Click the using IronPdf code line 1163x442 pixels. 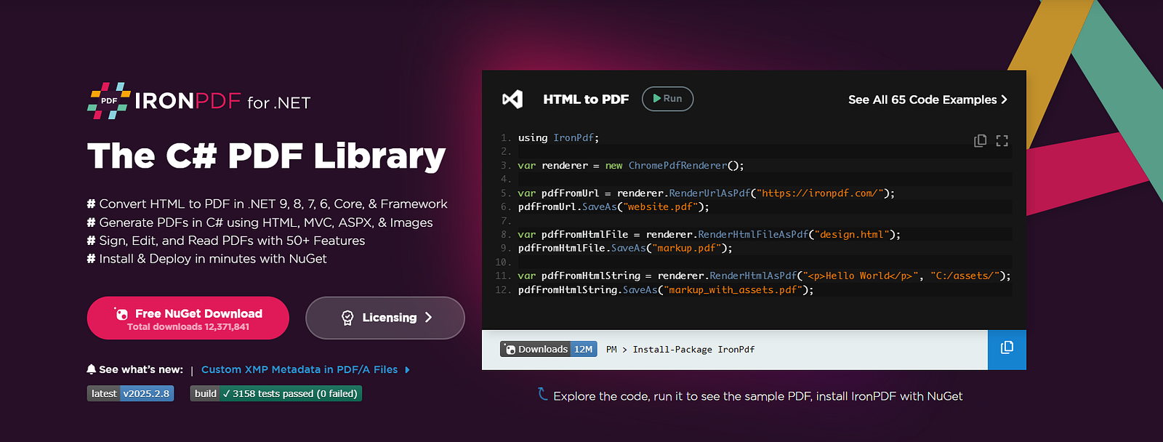click(558, 138)
